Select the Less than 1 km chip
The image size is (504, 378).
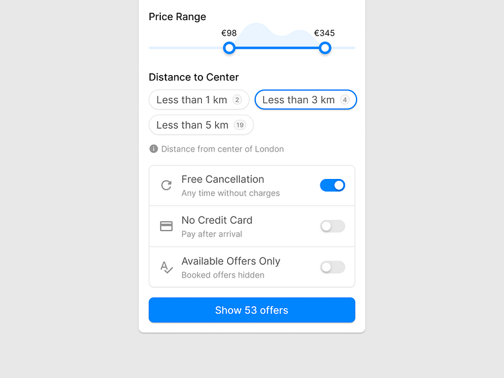tap(199, 100)
